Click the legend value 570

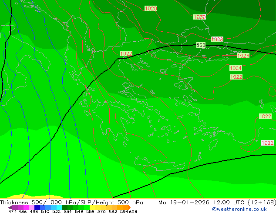[101, 211]
